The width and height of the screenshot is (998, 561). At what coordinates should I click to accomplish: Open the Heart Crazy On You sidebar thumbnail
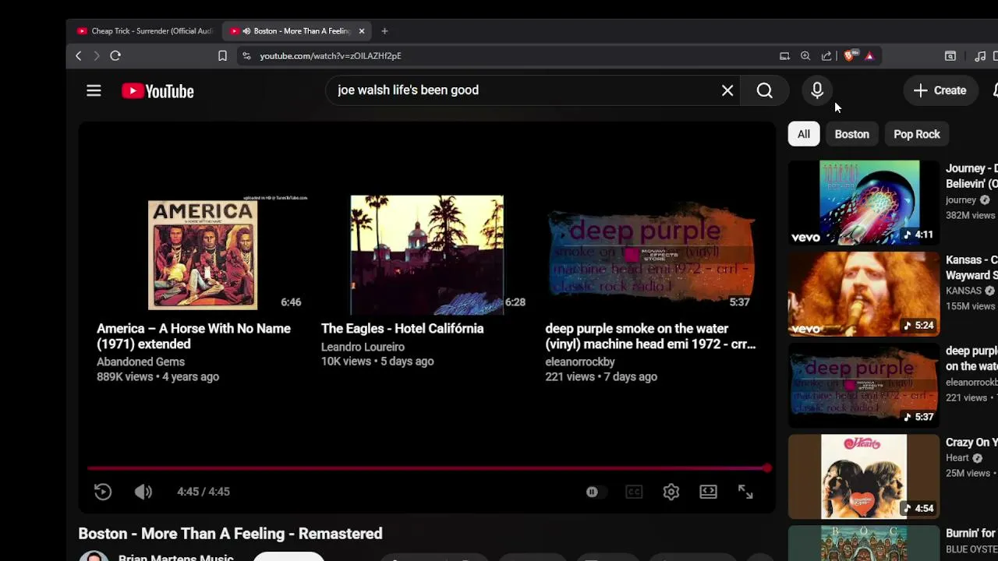(x=864, y=476)
